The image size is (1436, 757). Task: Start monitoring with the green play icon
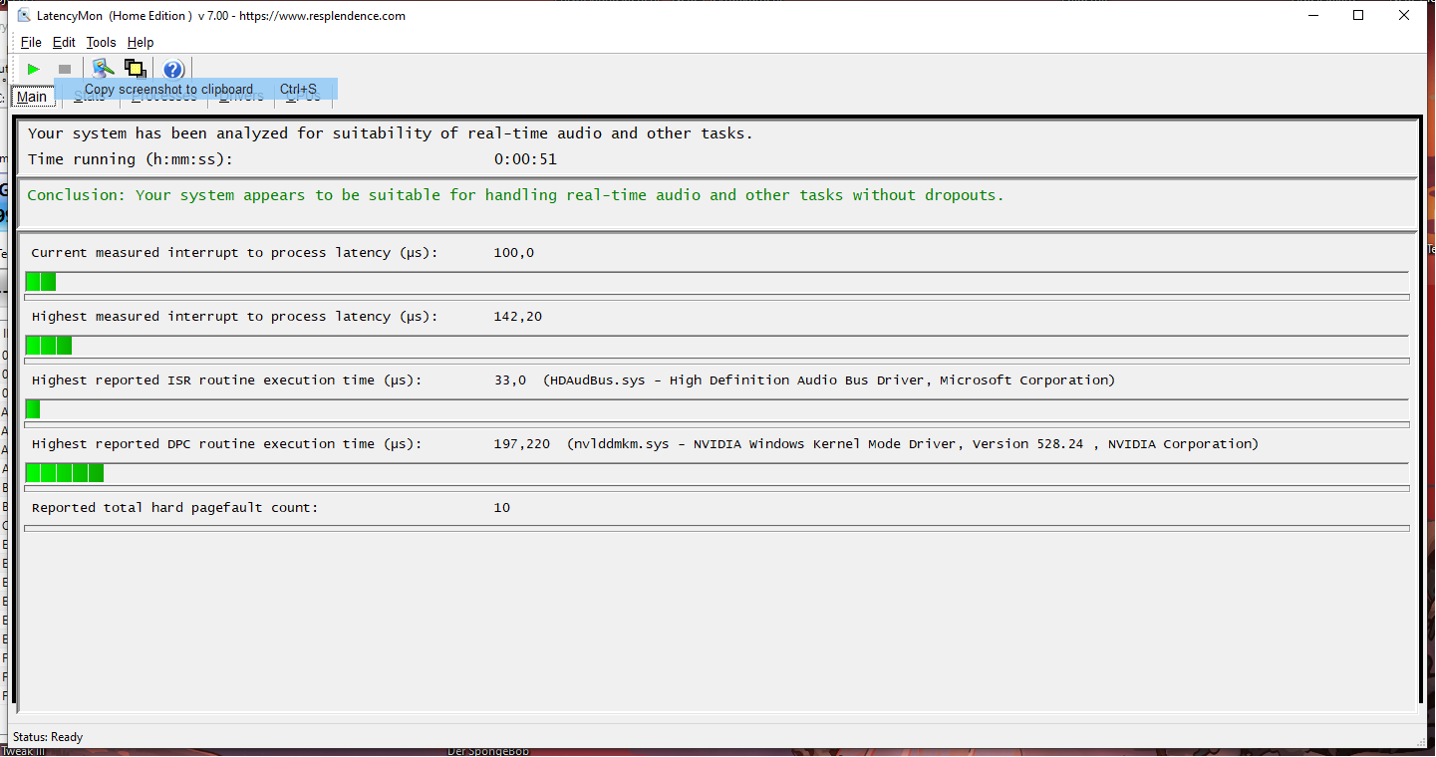coord(34,69)
